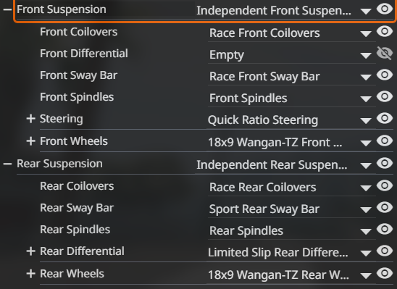Hide the Rear Coilovers part
Viewport: 397px width, 289px height.
pos(385,185)
